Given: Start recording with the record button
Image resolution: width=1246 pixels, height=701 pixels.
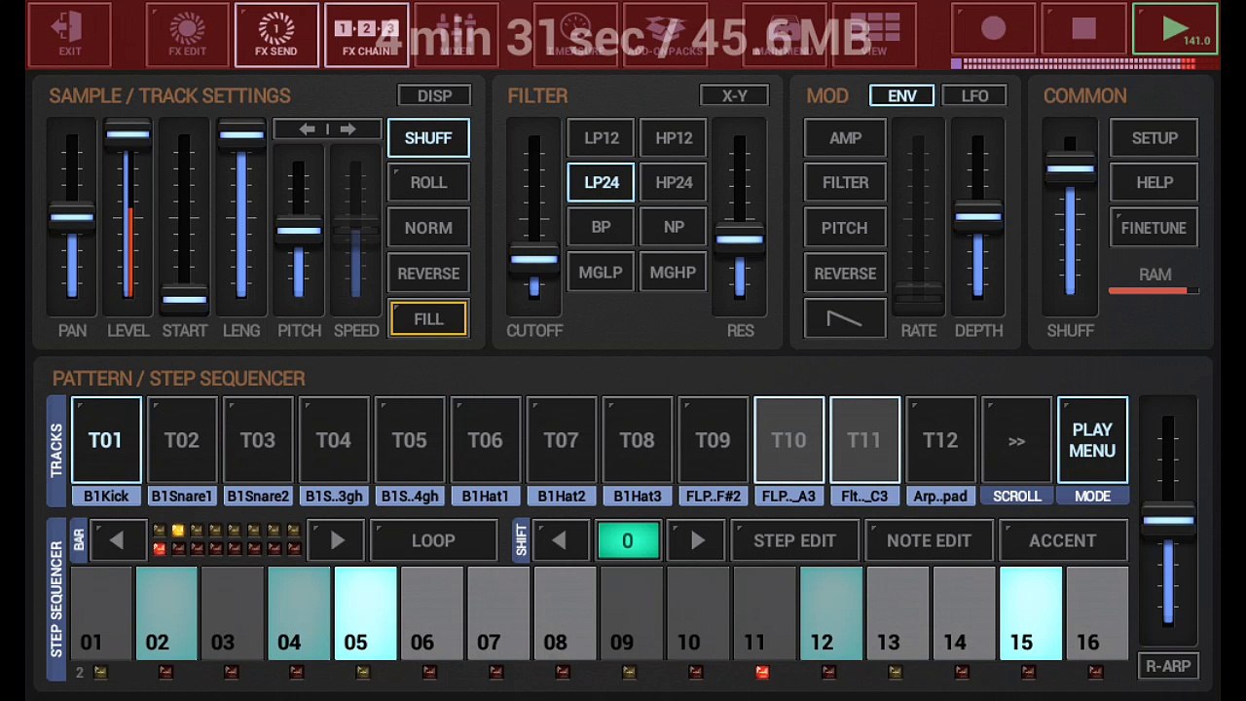Looking at the screenshot, I should [994, 29].
